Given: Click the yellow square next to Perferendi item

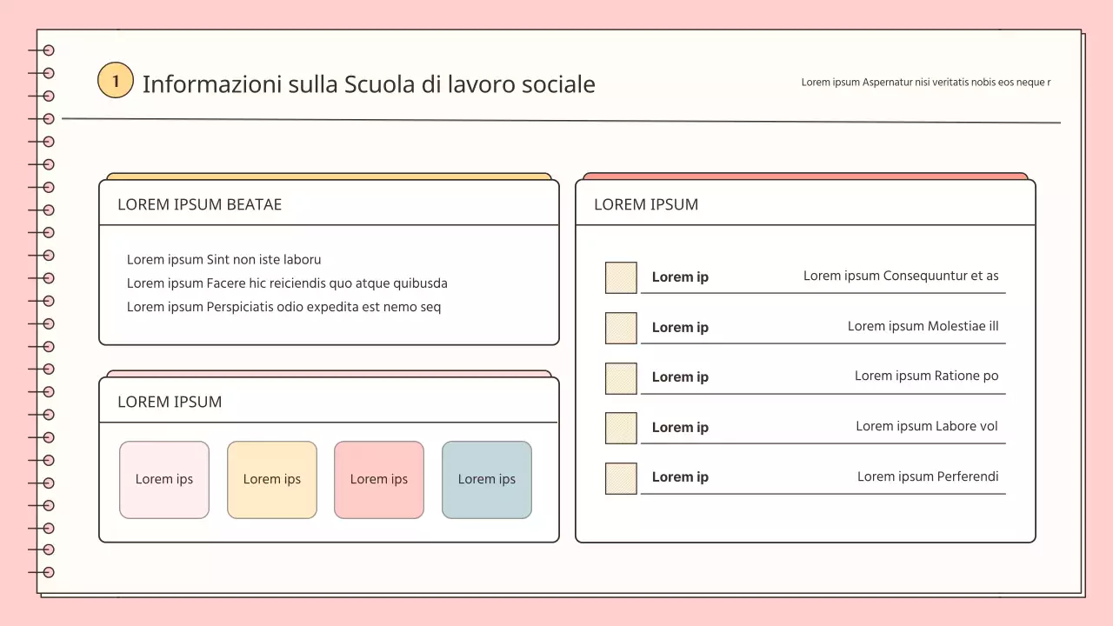Looking at the screenshot, I should pyautogui.click(x=621, y=477).
